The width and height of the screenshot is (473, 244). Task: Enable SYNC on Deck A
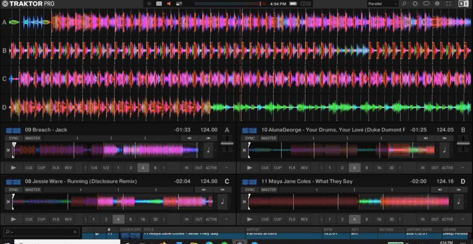click(x=13, y=138)
